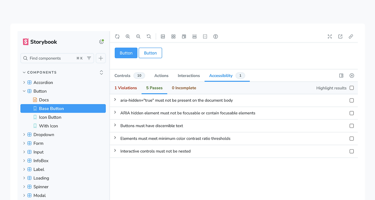Expand the Form component
Screen dimensions: 375x200
[24, 143]
